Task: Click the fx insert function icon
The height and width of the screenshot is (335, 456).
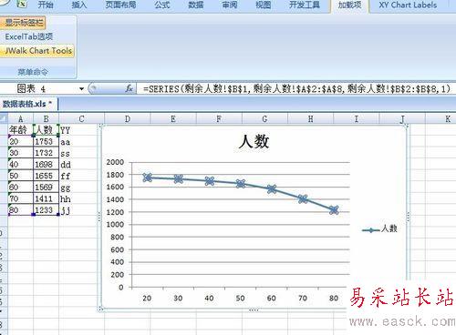Action: pos(130,88)
